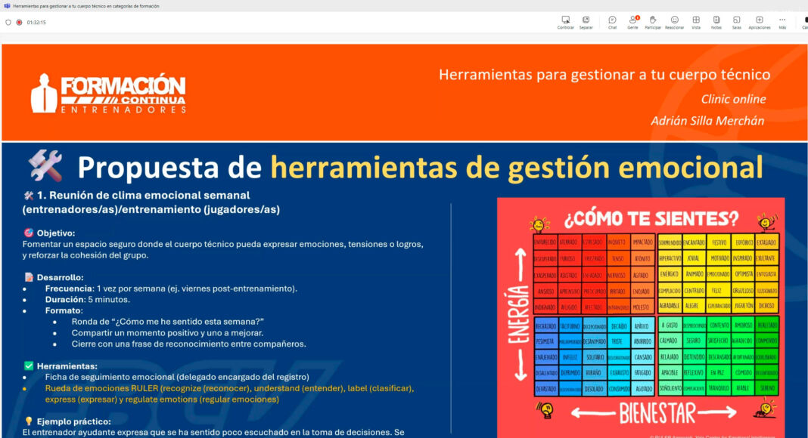This screenshot has height=438, width=808.
Task: Click the meeting title in title bar
Action: pyautogui.click(x=86, y=6)
